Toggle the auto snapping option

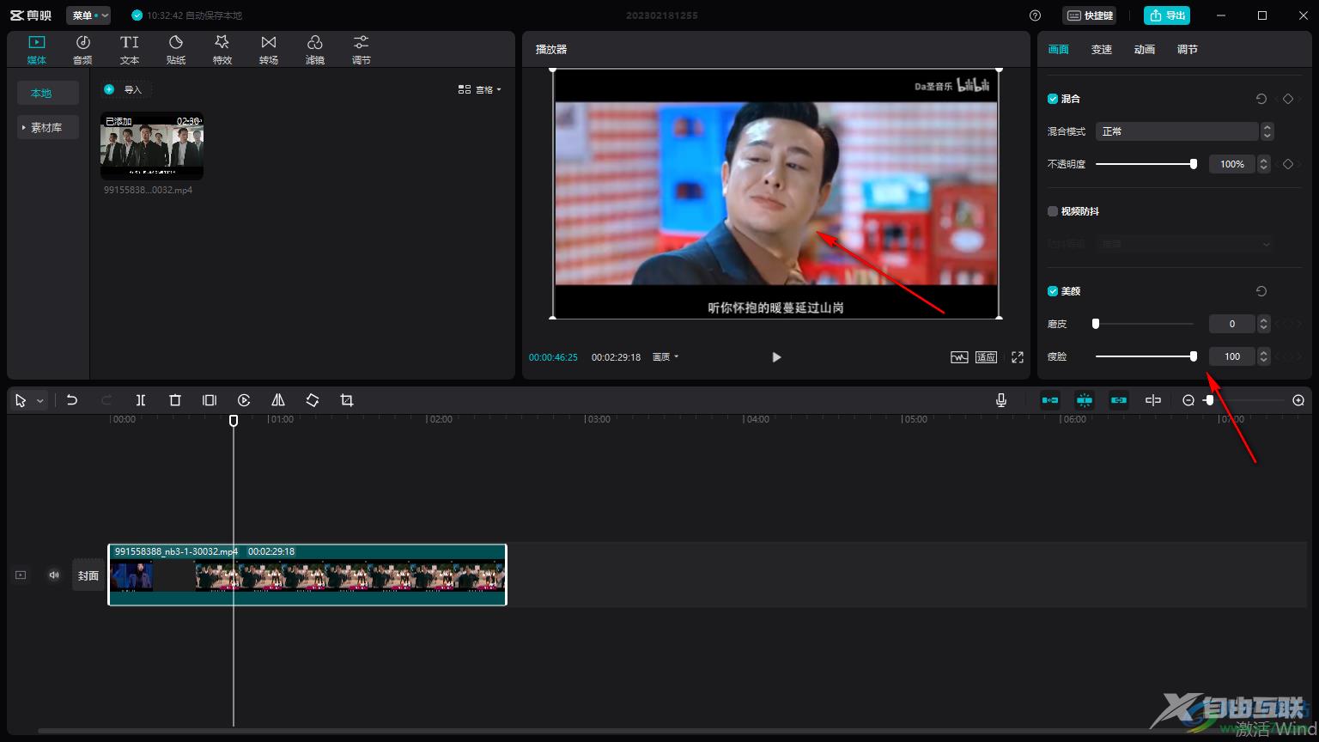[x=1085, y=400]
